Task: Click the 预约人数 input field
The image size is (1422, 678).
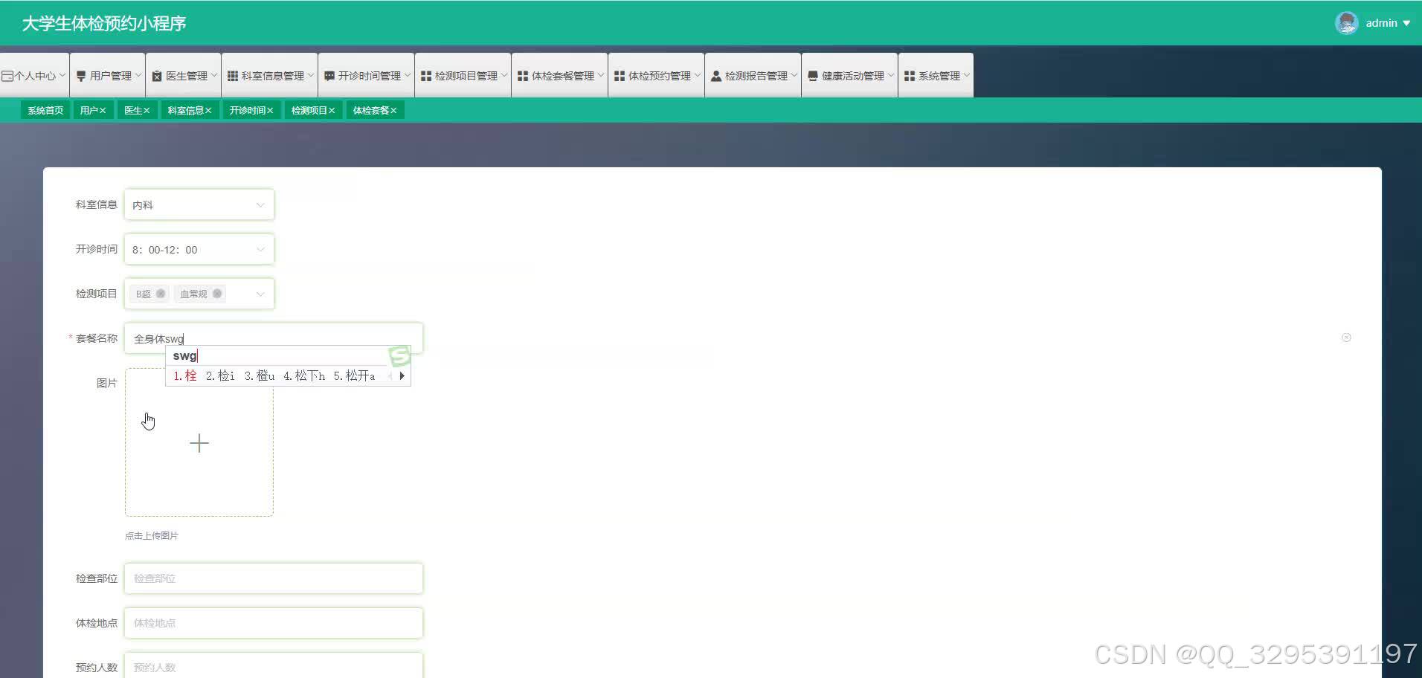Action: pos(274,666)
